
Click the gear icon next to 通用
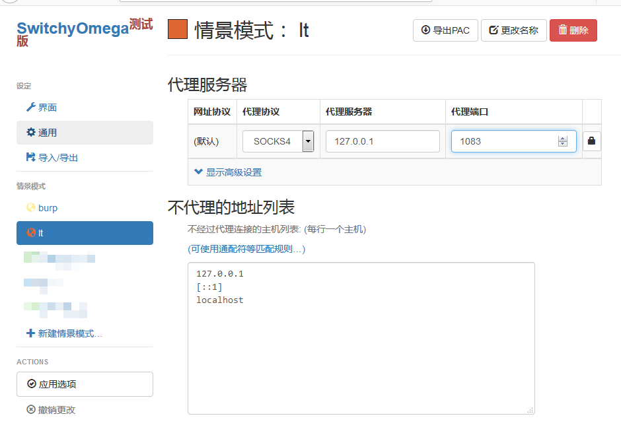(30, 133)
